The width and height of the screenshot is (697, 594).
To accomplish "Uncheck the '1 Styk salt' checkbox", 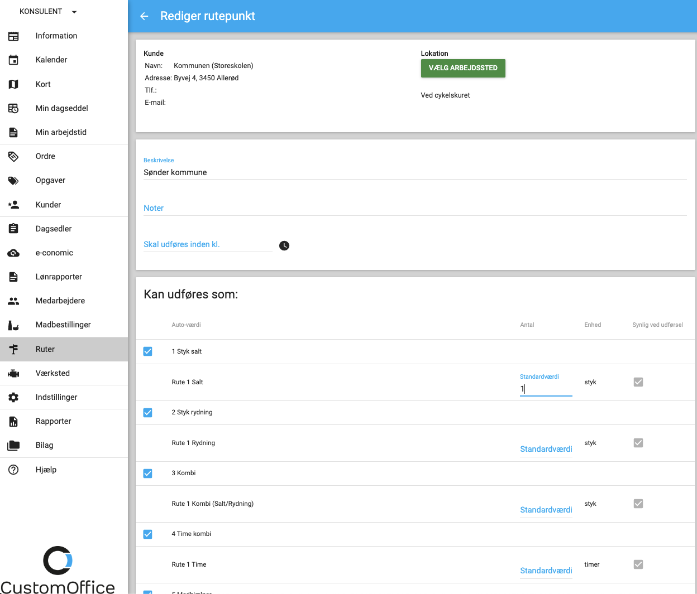I will (147, 351).
